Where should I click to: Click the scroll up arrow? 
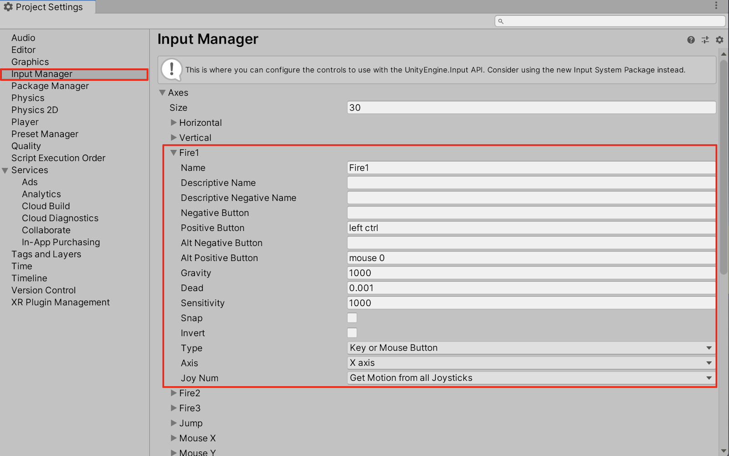724,54
